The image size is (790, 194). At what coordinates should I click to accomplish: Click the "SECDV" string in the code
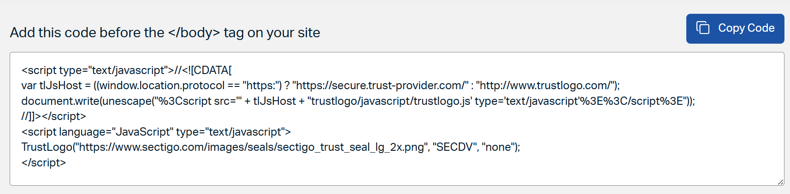(x=454, y=147)
